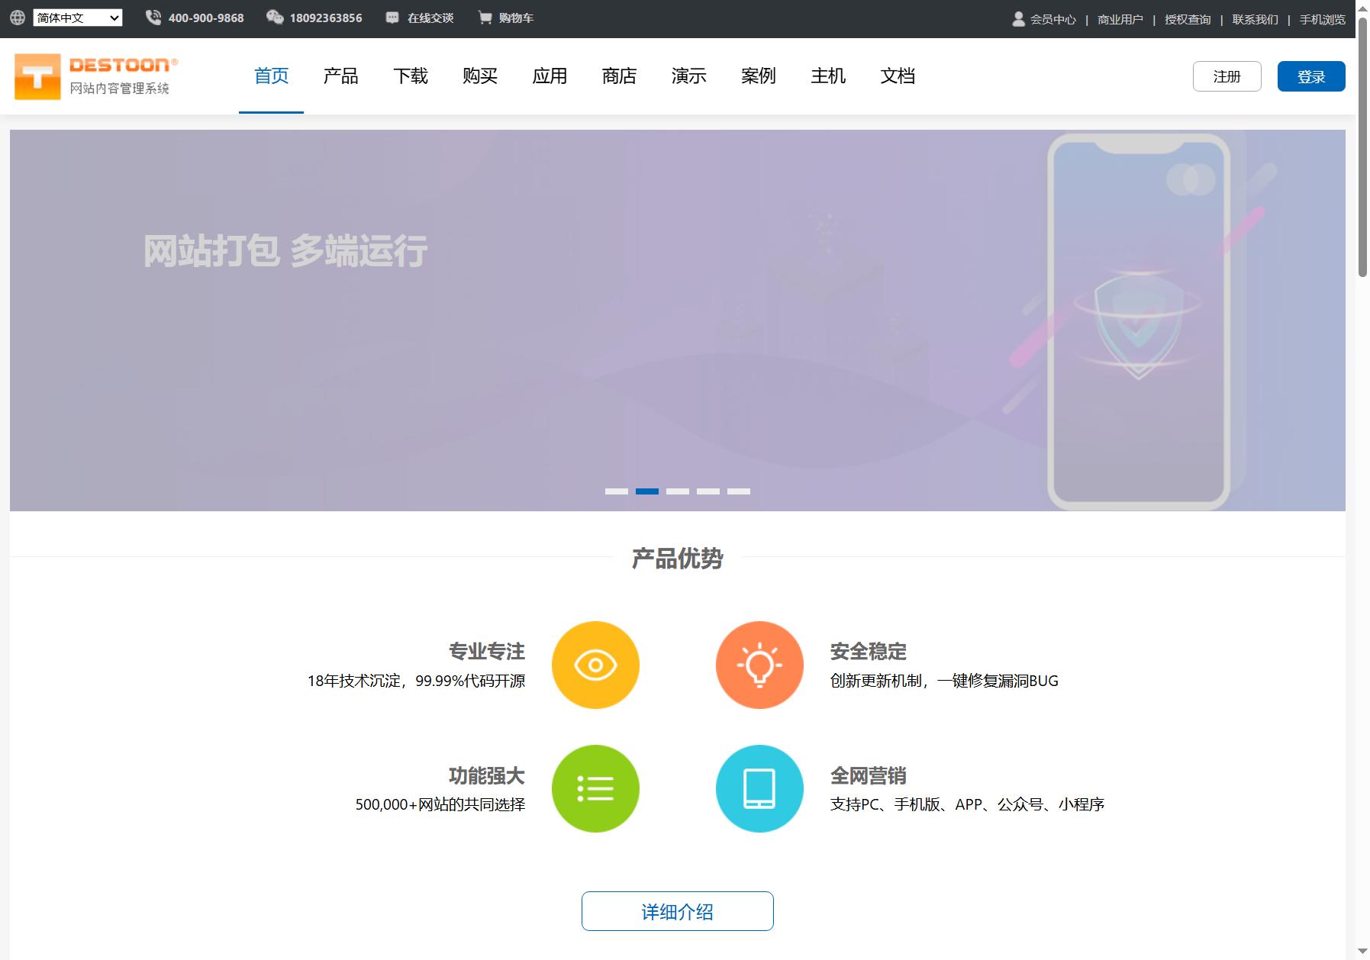Click the 全网营销 heading
Screen dimensions: 1370x960
869,776
